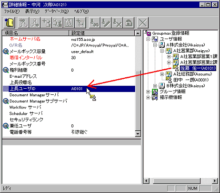Click the B株式会社(Bkaisya) organization icon
220x193 pixels.
[x=162, y=86]
